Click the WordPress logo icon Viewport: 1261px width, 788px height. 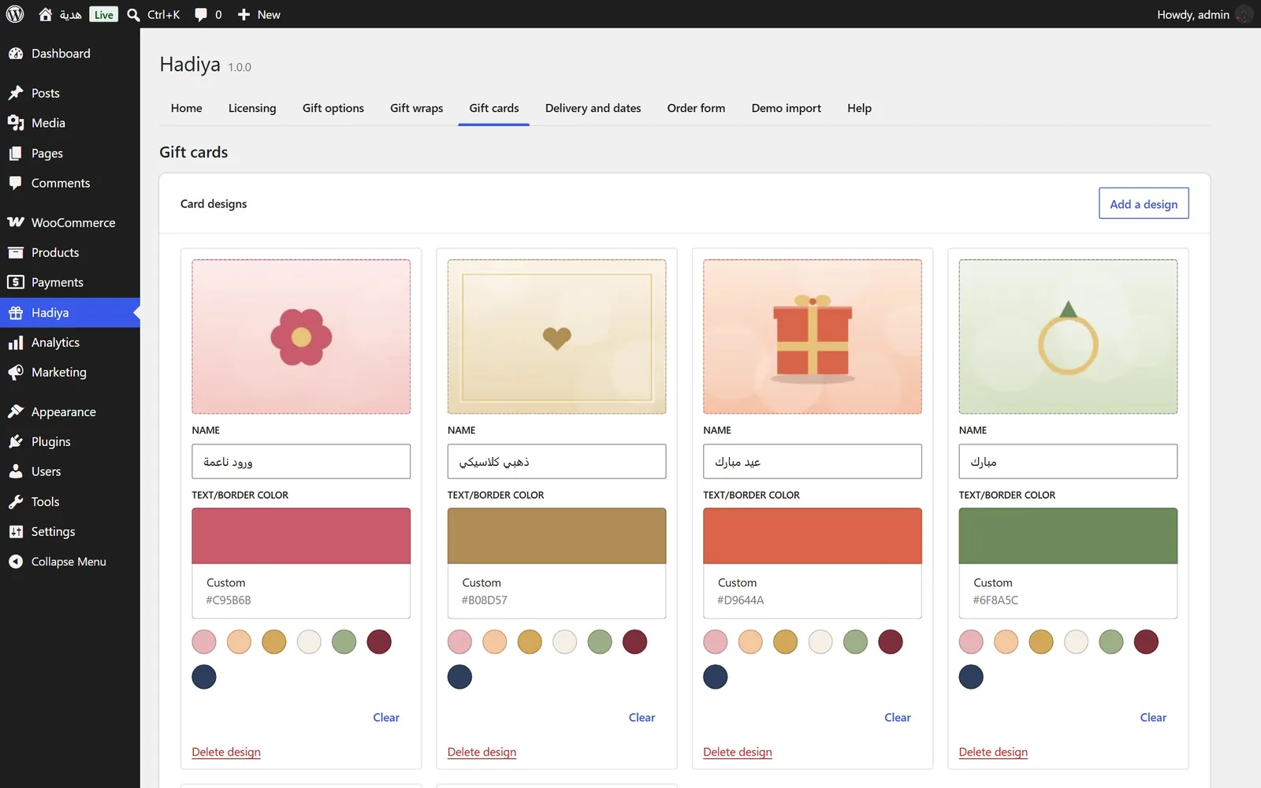pyautogui.click(x=15, y=14)
